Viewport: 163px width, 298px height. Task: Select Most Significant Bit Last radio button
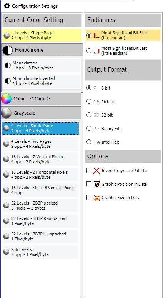(x=89, y=51)
